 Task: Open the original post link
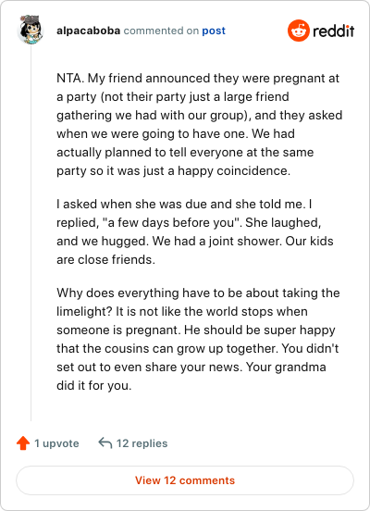[x=214, y=31]
